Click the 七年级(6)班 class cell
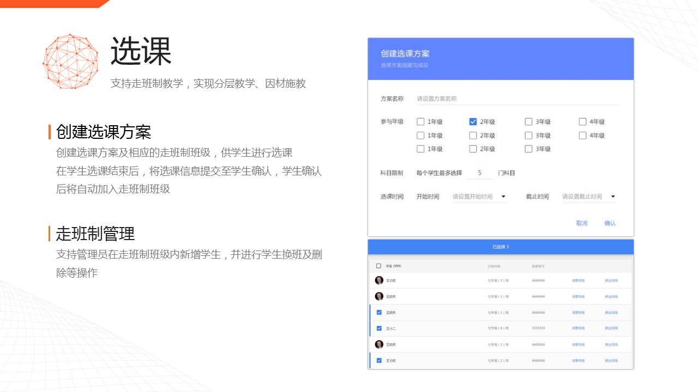This screenshot has width=698, height=392. click(x=498, y=328)
